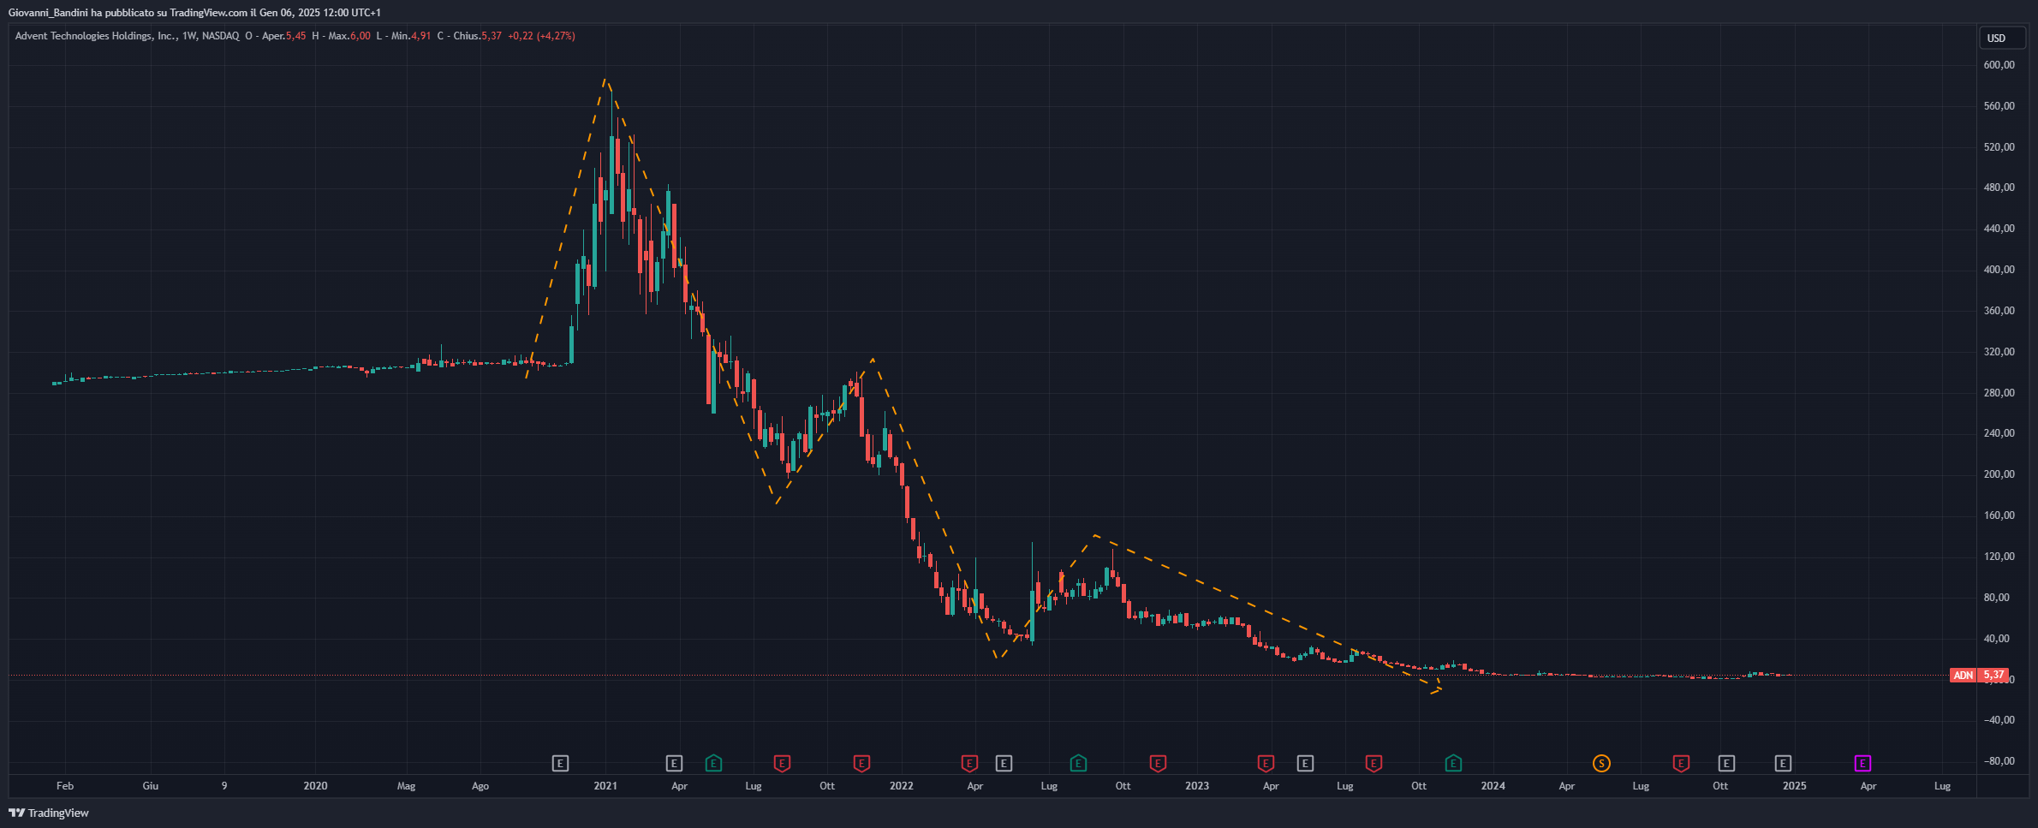Open the red earnings marker after Lug 2024
This screenshot has height=828, width=2038.
coord(1681,763)
